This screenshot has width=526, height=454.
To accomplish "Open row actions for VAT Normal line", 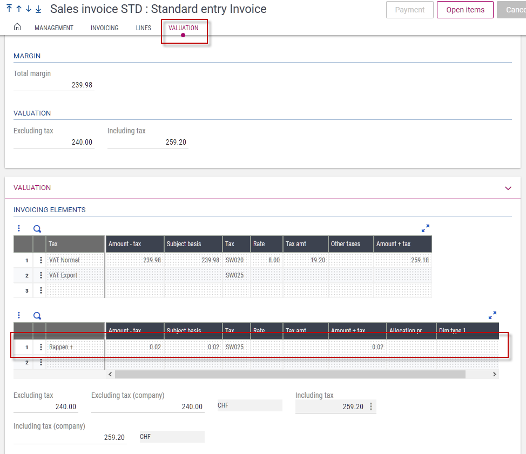I will click(41, 260).
